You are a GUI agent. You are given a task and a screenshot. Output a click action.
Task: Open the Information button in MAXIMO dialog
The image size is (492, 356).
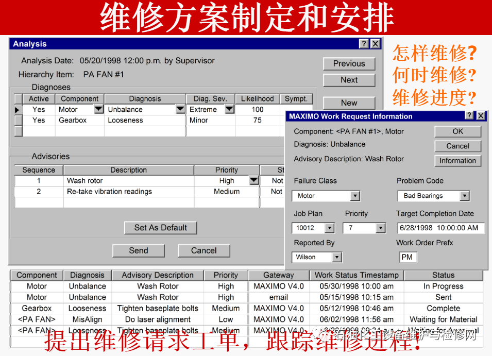[457, 161]
